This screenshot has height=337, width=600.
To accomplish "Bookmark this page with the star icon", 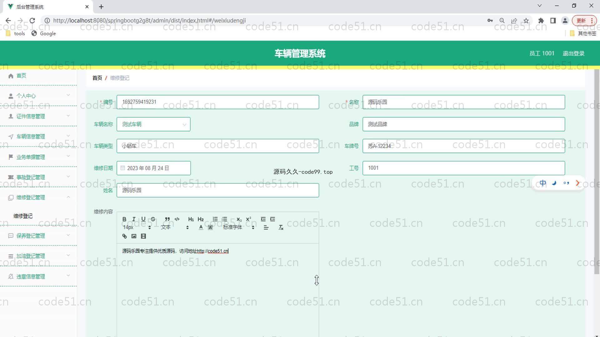I will click(526, 21).
